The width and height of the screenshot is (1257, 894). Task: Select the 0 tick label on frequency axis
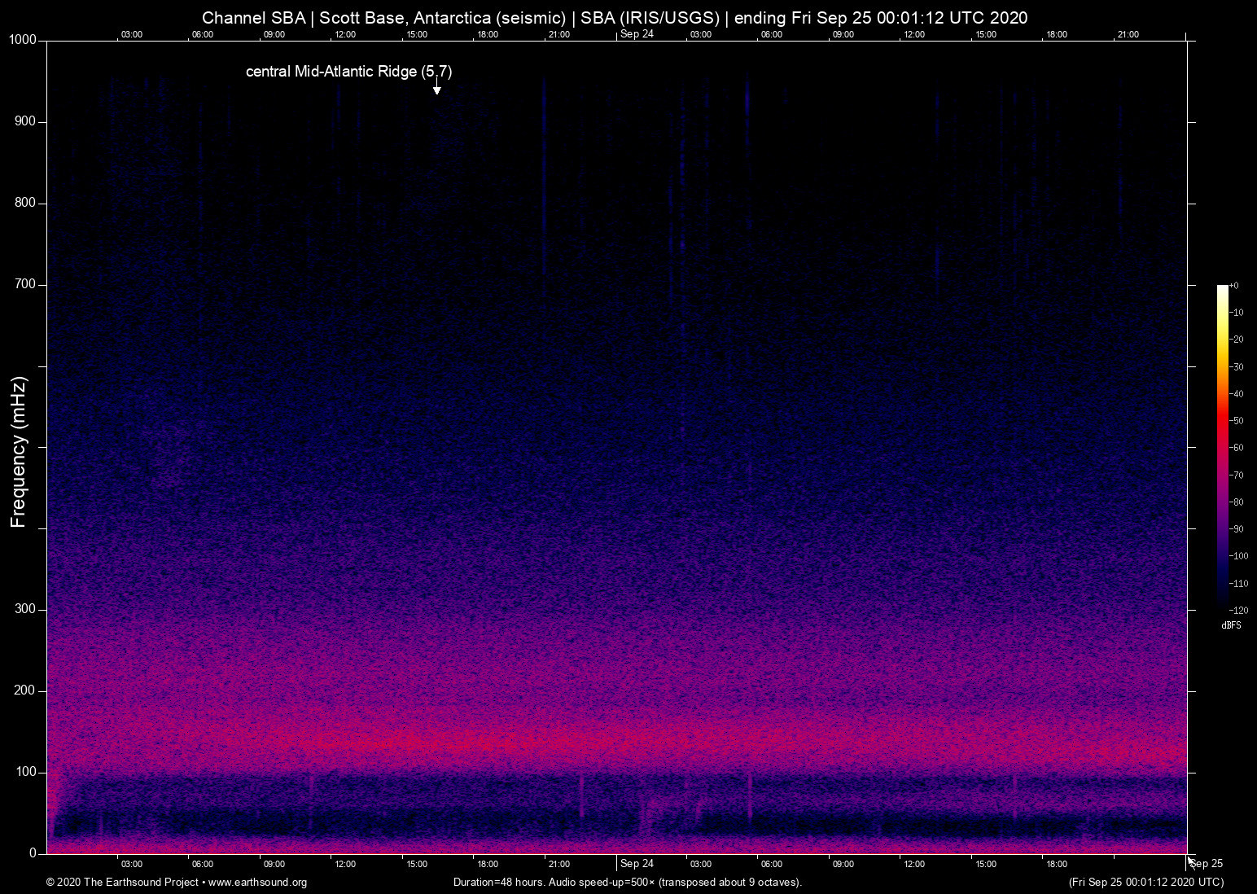tap(33, 853)
